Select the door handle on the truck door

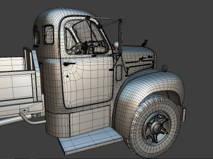click(69, 64)
